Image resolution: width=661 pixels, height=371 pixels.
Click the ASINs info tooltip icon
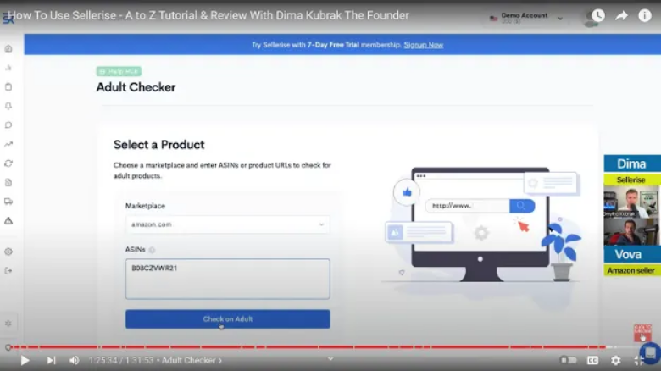tap(152, 250)
